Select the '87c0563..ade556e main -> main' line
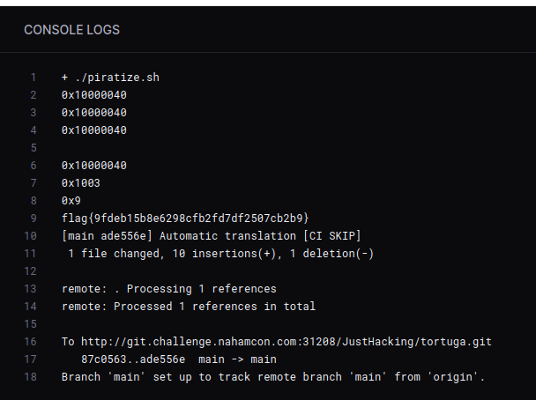Screen dimensions: 536x400 [179, 359]
